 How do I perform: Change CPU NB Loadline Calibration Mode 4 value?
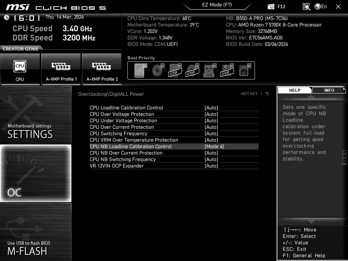tap(214, 146)
